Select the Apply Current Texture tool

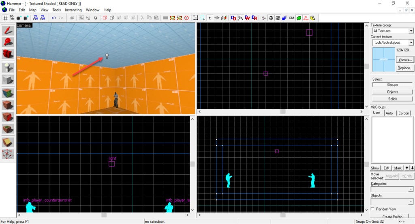tap(8, 105)
